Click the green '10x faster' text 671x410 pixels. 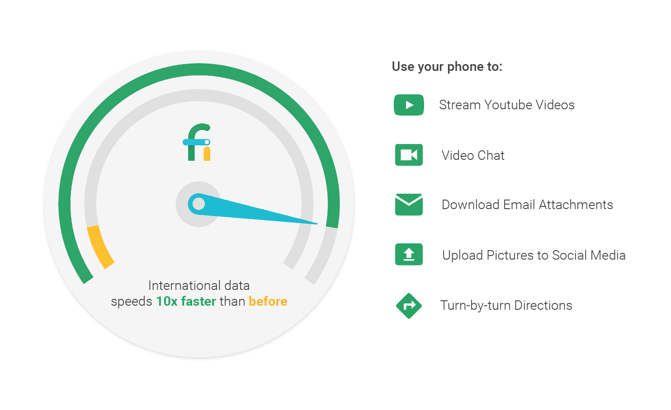pyautogui.click(x=186, y=301)
